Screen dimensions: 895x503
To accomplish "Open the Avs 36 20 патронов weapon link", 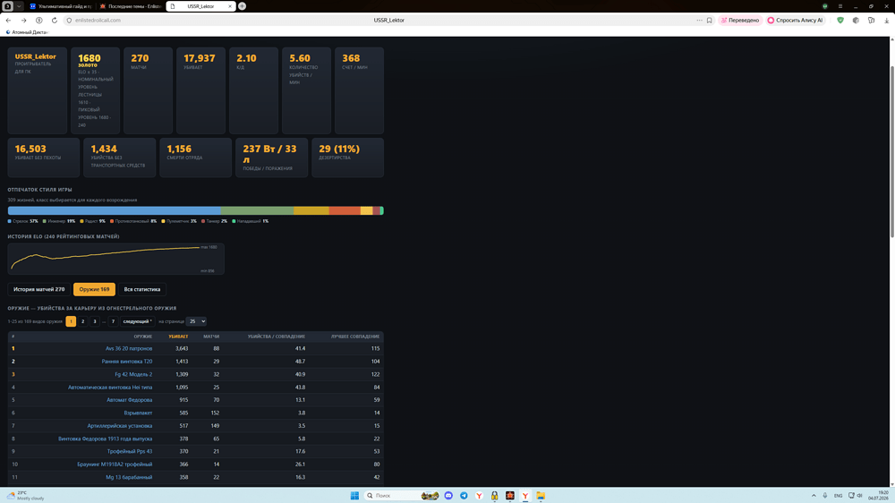I will (x=129, y=348).
